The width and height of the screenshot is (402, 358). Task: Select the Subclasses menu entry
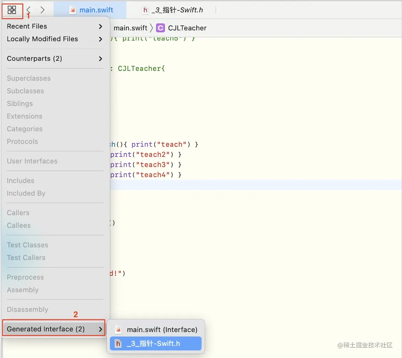pyautogui.click(x=25, y=91)
